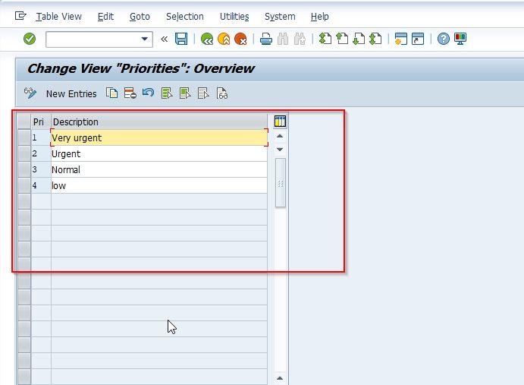Click the BC Set field values icon
The image size is (524, 385).
coord(222,93)
